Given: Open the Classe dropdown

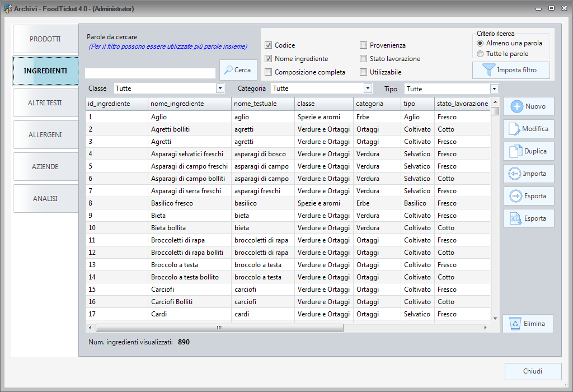Looking at the screenshot, I should (220, 88).
